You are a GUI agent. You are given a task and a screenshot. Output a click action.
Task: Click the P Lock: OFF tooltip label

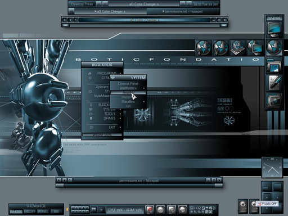coord(268,204)
